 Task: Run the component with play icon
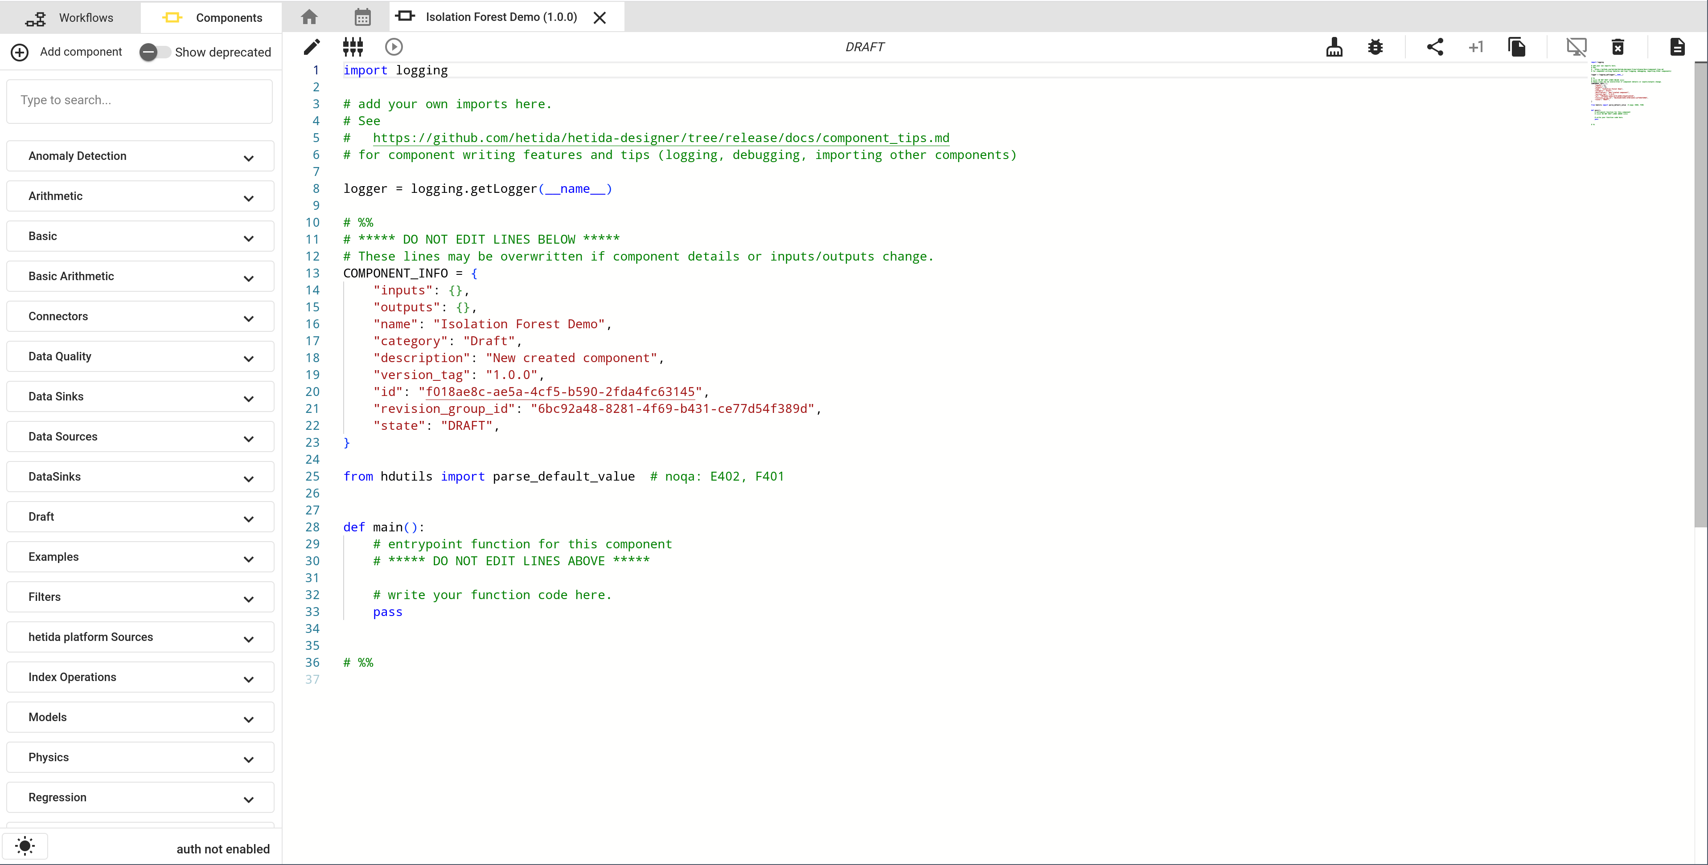coord(394,47)
